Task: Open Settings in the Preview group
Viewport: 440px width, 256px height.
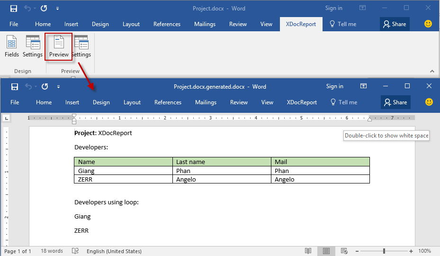Action: (x=82, y=47)
